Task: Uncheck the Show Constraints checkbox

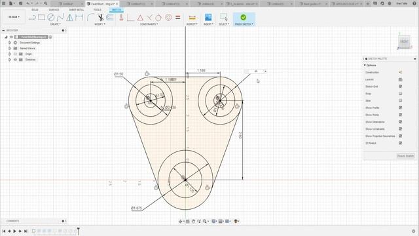Action: click(x=400, y=129)
